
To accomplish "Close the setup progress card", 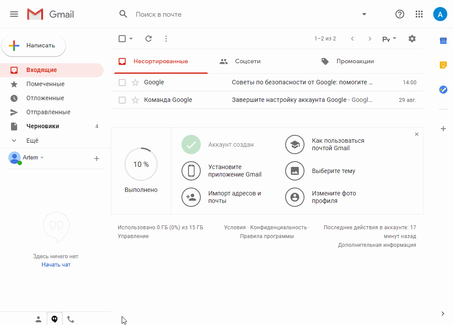I will click(417, 134).
